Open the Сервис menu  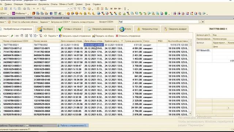pos(79,4)
